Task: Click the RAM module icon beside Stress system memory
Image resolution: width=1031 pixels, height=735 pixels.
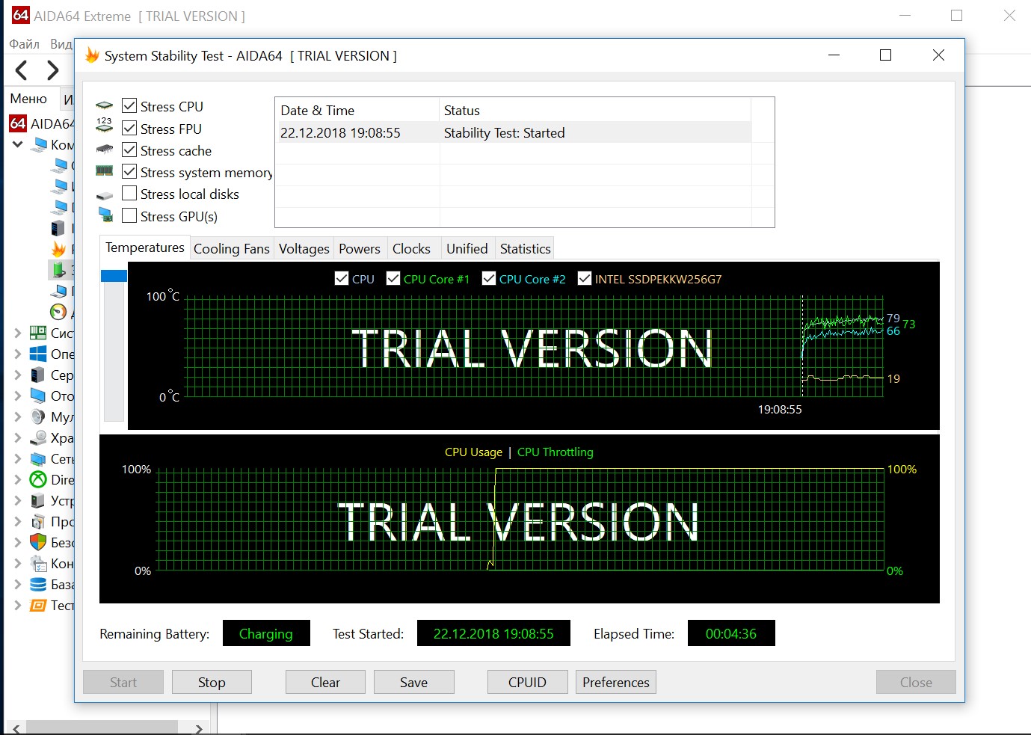Action: tap(105, 171)
